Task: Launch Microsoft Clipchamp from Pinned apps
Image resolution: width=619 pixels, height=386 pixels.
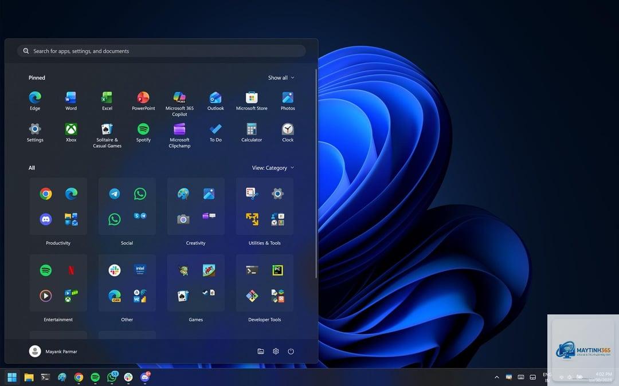Action: click(x=179, y=135)
